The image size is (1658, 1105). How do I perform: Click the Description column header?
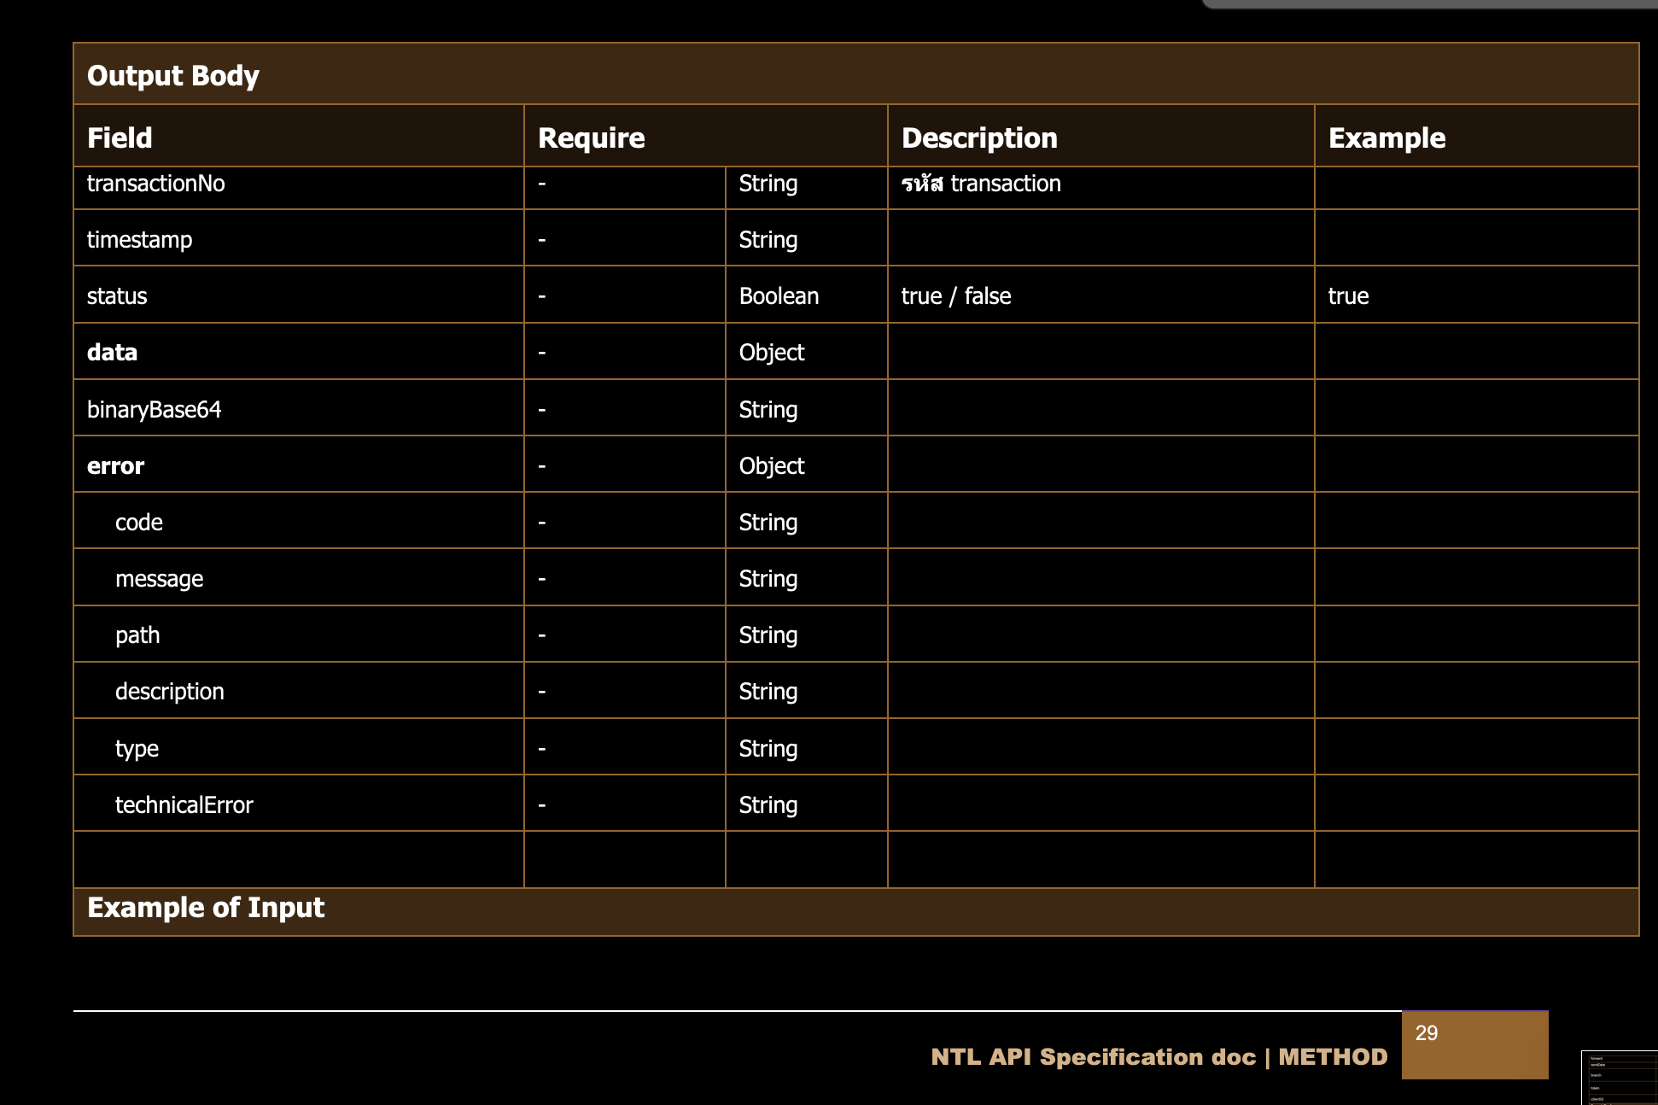(979, 137)
